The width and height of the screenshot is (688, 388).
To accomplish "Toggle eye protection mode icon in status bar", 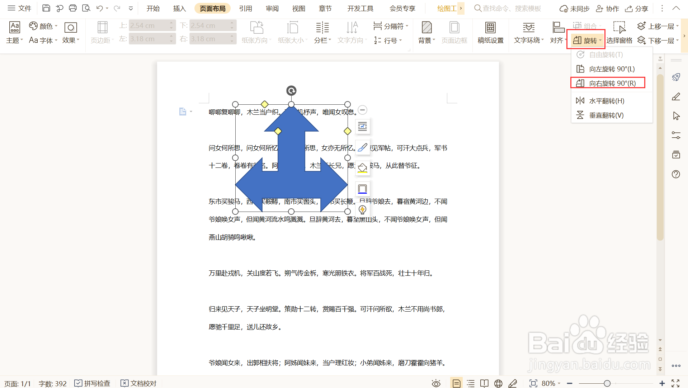I will [x=436, y=383].
